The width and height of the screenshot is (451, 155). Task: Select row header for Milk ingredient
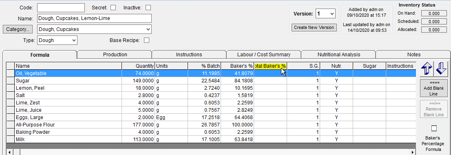(x=11, y=139)
